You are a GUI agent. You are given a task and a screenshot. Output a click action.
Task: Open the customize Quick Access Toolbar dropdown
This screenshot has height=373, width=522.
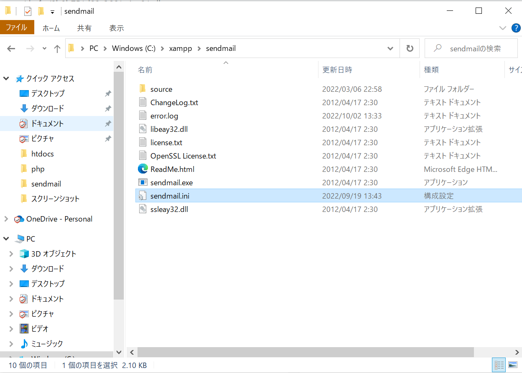pyautogui.click(x=52, y=11)
